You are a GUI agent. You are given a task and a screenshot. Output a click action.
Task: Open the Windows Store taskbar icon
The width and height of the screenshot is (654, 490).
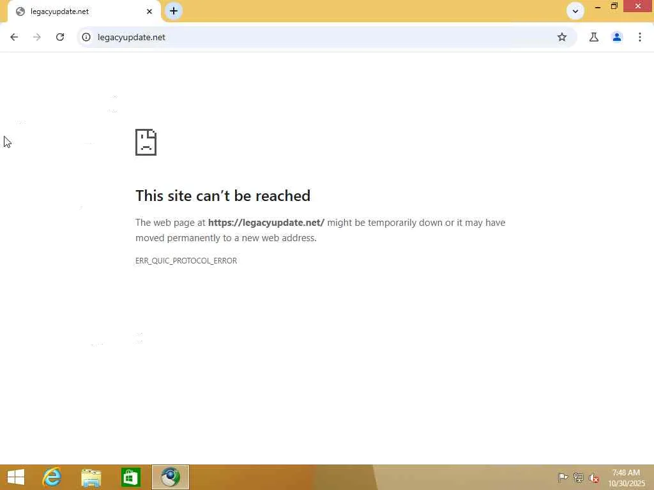click(130, 477)
